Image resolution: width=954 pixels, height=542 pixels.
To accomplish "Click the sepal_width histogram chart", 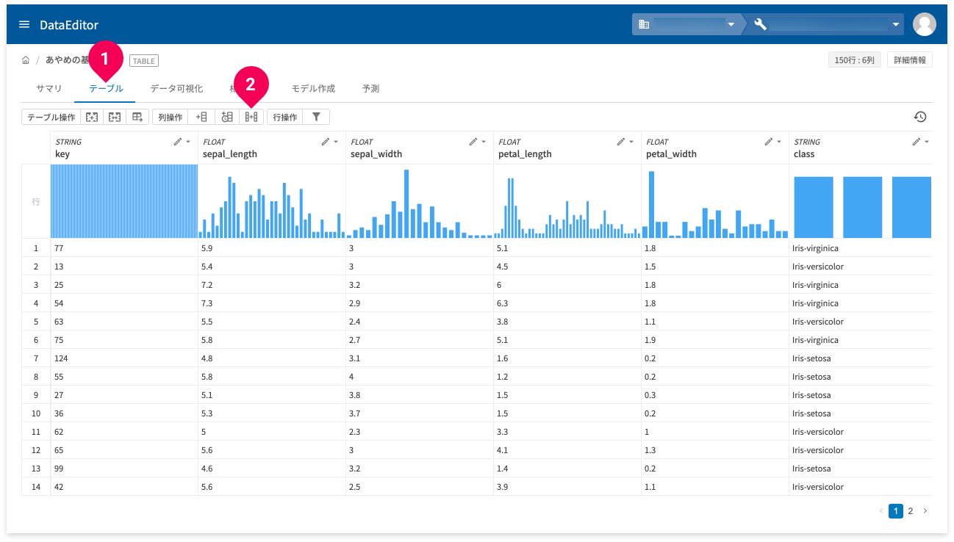I will [x=420, y=201].
